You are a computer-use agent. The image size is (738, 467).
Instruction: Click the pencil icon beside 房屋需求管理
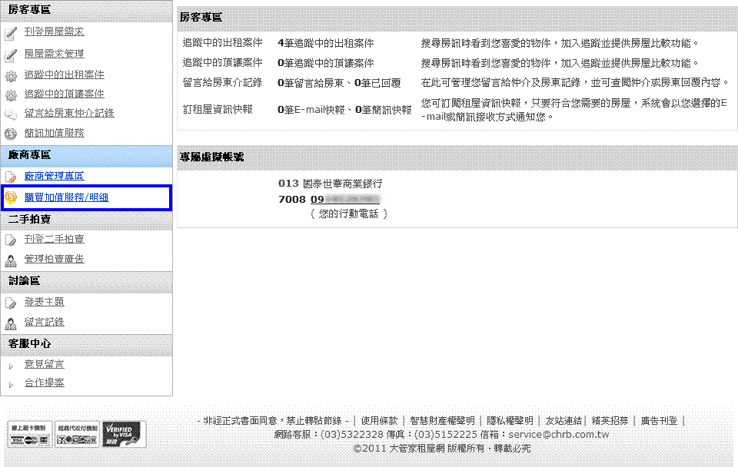click(x=11, y=55)
